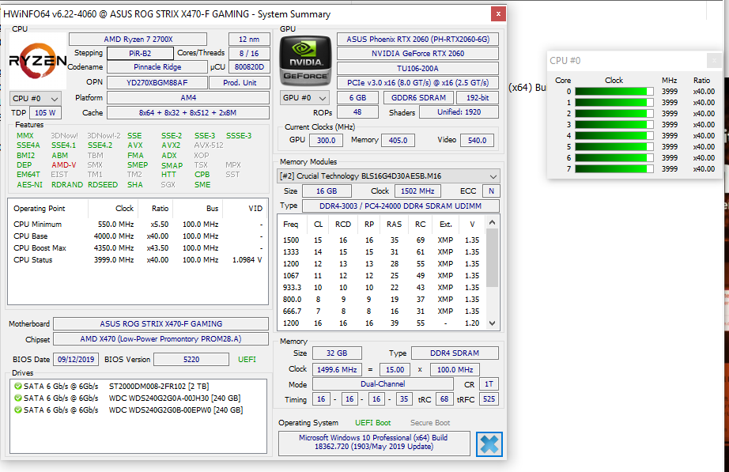Click ST2000DM008 drive green status check

[x=18, y=386]
